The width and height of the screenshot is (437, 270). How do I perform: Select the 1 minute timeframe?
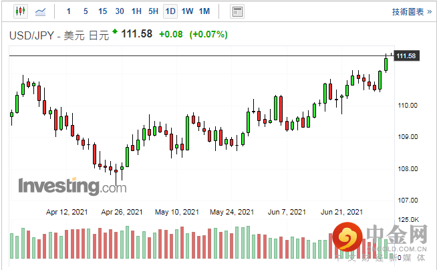click(x=69, y=11)
